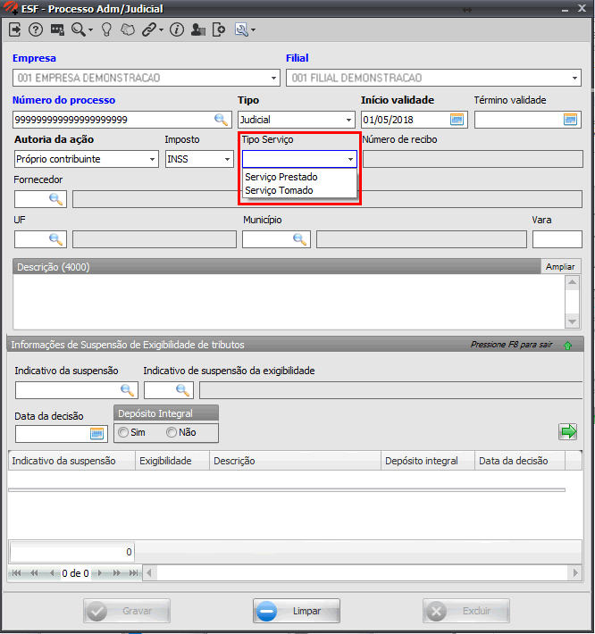
Task: Click the information (i) toolbar icon
Action: pyautogui.click(x=177, y=29)
